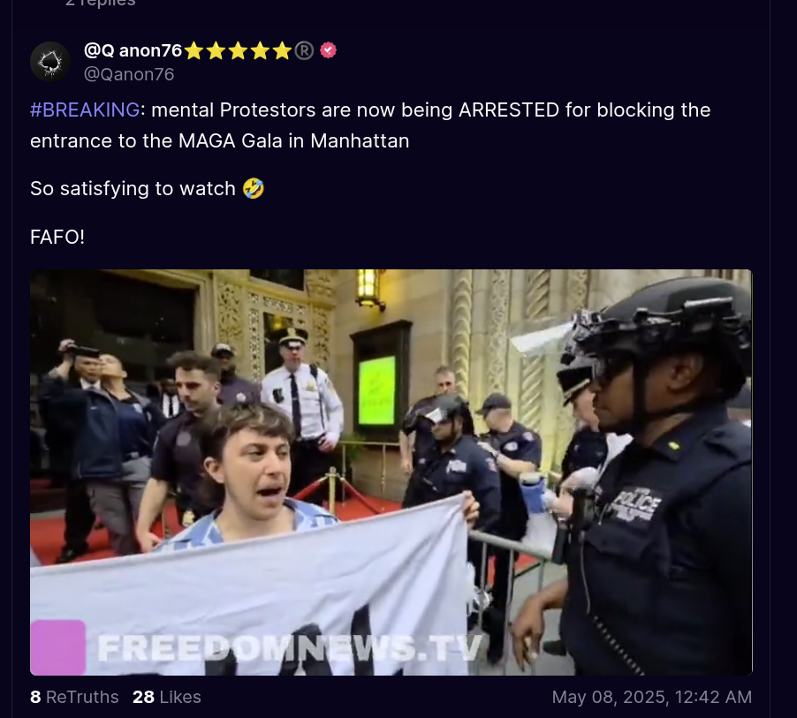Viewport: 797px width, 718px height.
Task: Expand the replies link at top
Action: [x=100, y=3]
